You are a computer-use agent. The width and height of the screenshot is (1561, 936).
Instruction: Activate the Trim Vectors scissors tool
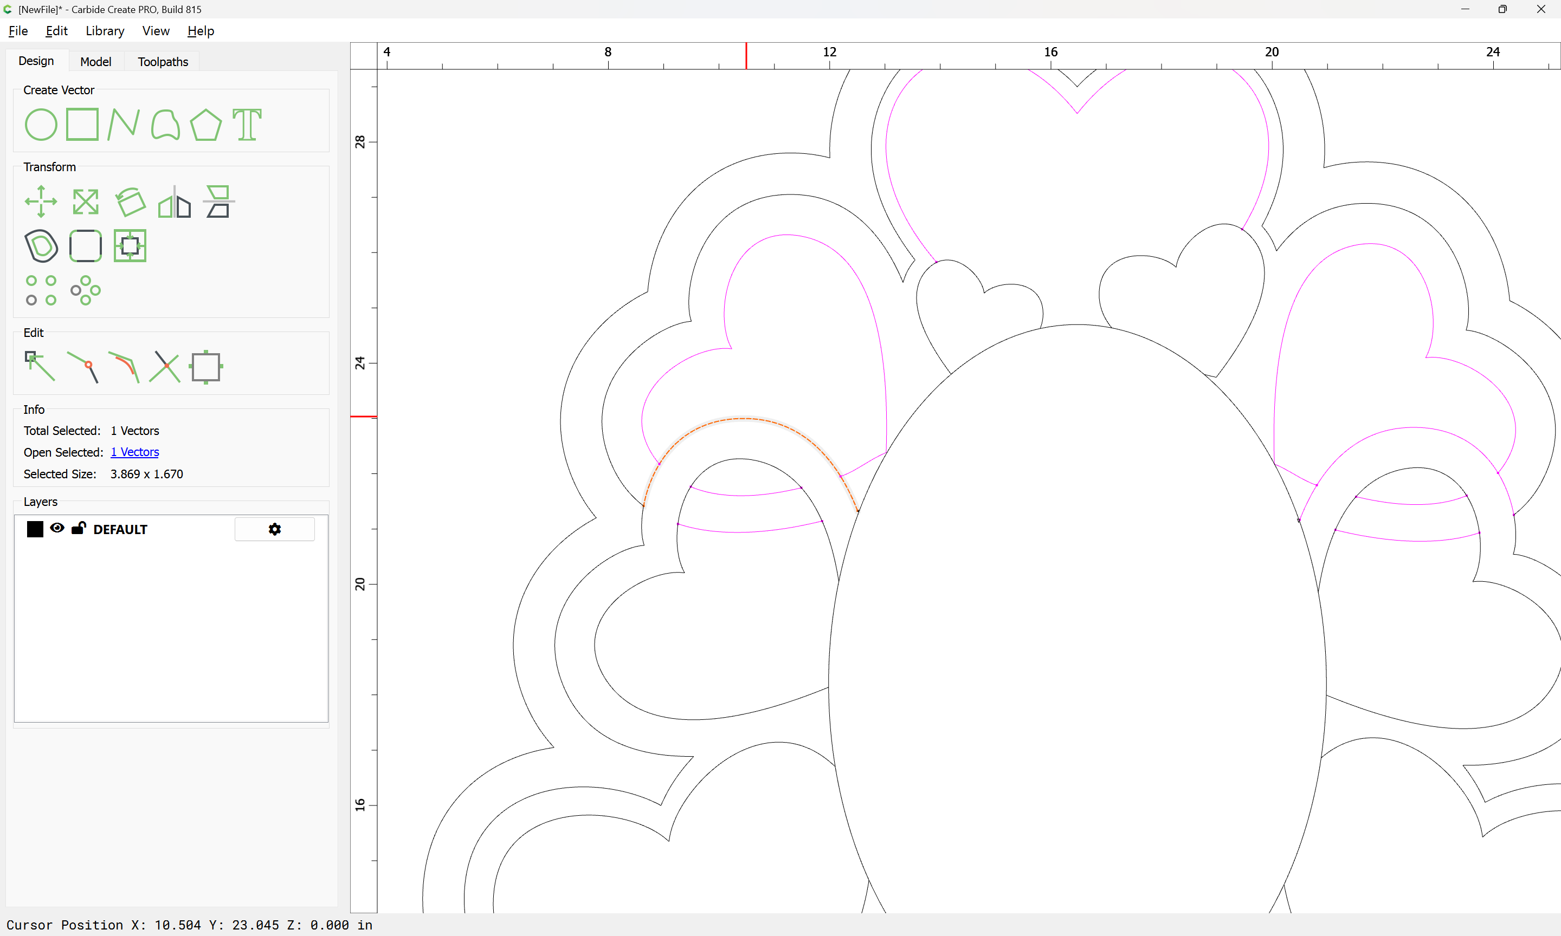[x=165, y=367]
